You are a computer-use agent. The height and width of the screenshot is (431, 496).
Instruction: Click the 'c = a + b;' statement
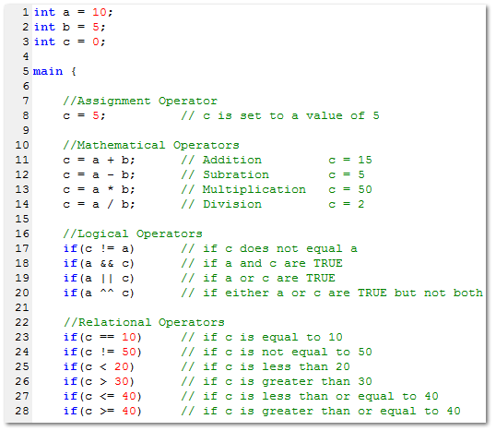(x=99, y=160)
